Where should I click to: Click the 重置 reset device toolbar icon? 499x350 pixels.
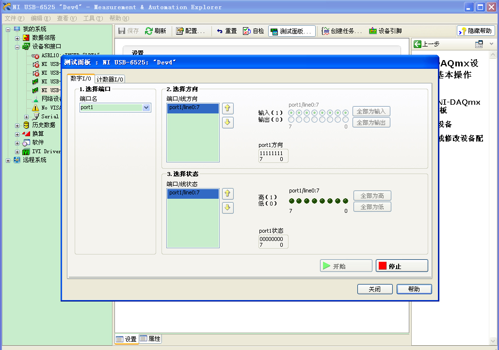220,31
